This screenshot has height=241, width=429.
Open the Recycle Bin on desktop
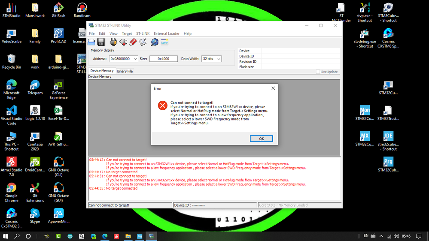11,61
